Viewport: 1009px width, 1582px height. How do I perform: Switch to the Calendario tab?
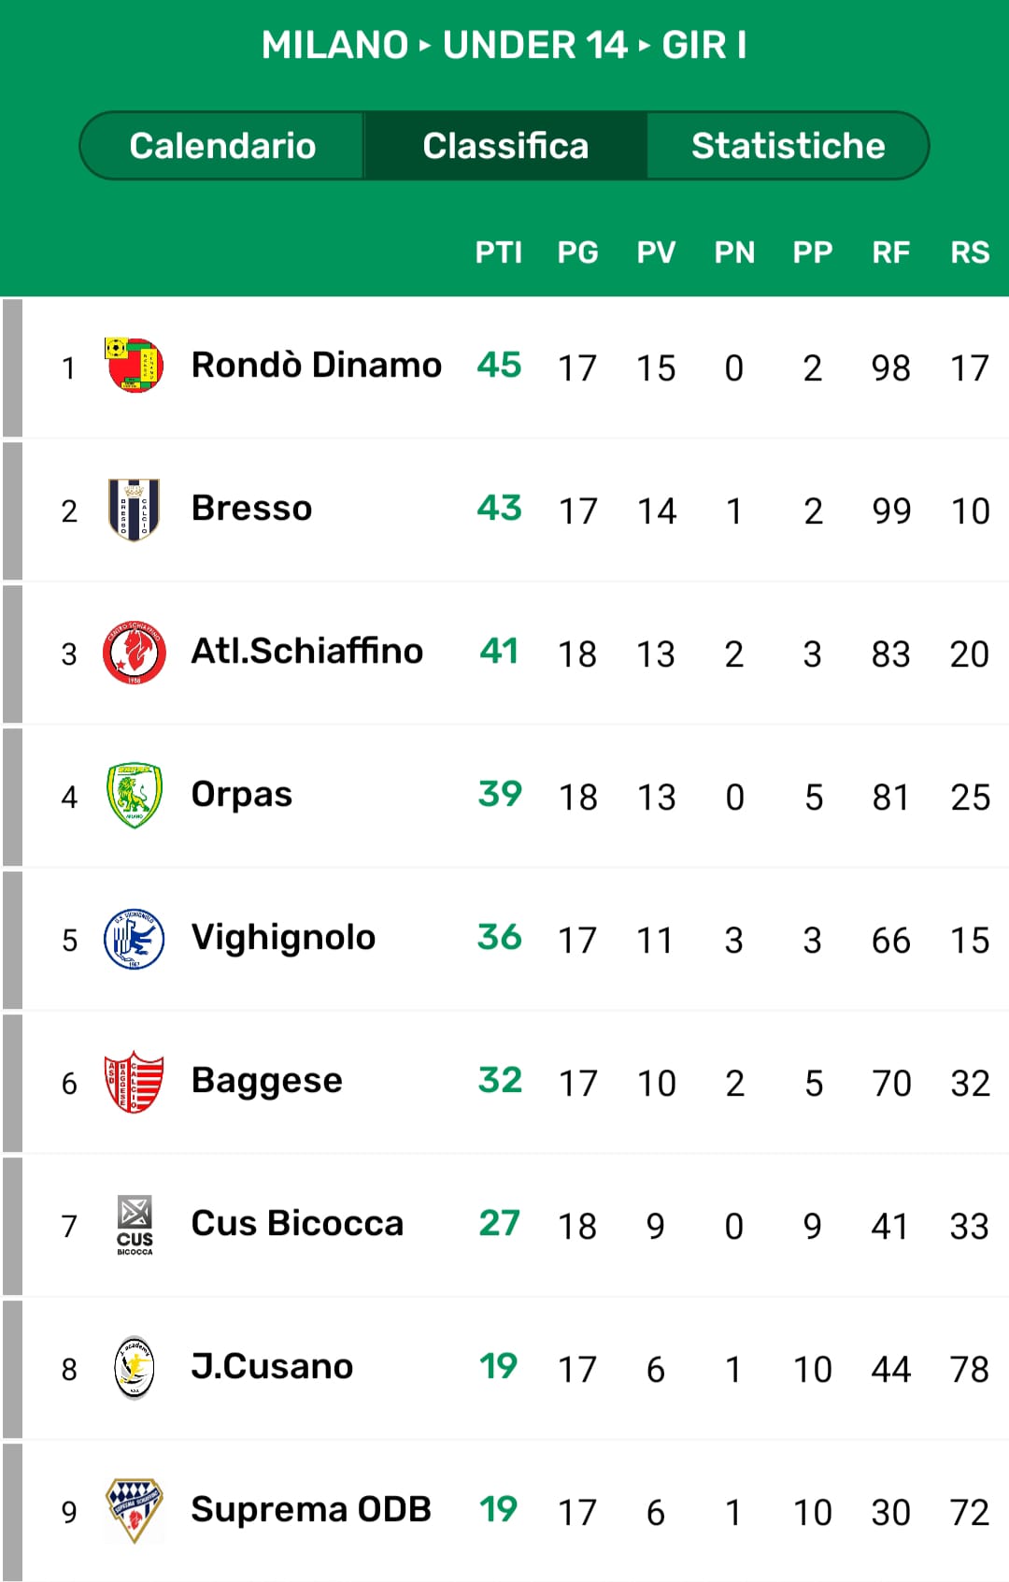pos(222,146)
